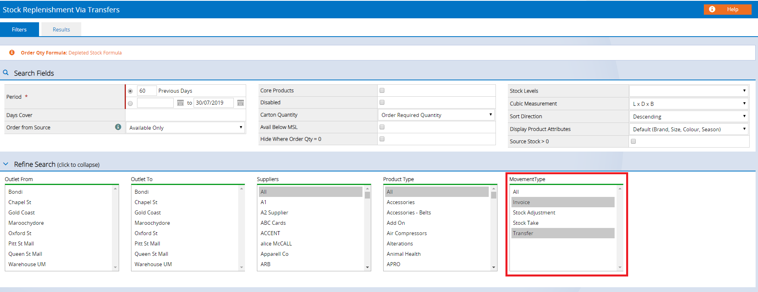Viewport: 758px width, 292px height.
Task: Click the Outlet To list scroll down arrow
Action: 241,267
